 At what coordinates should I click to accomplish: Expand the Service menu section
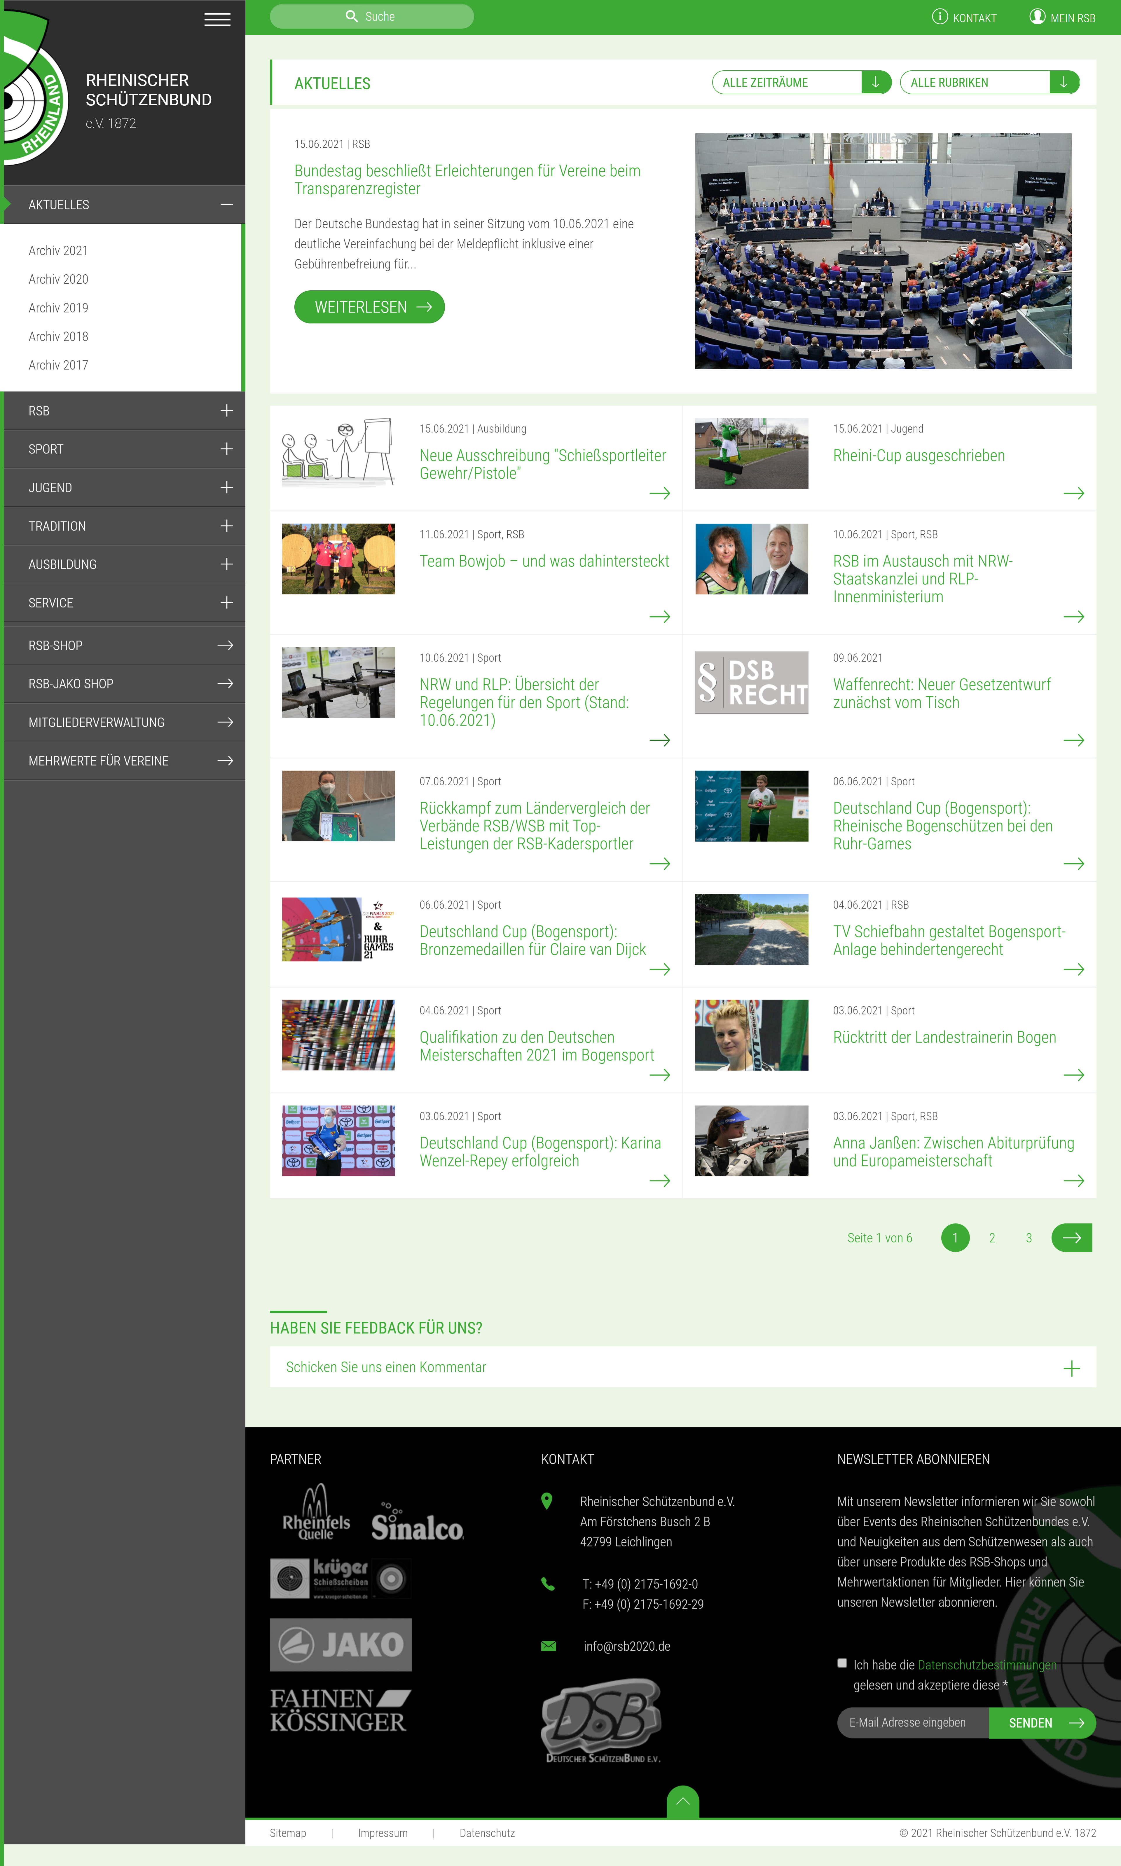point(227,603)
